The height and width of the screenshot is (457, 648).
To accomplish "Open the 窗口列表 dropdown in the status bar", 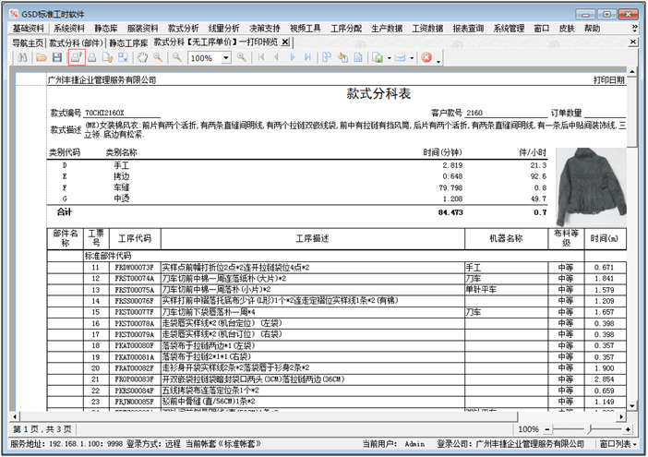I will [x=618, y=444].
